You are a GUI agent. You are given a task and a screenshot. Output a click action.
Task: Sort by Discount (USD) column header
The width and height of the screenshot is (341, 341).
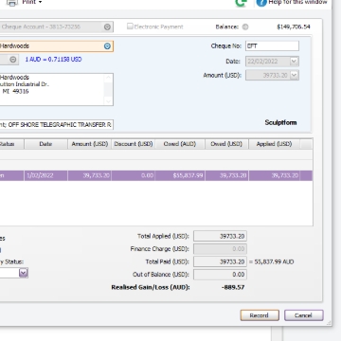tap(134, 144)
